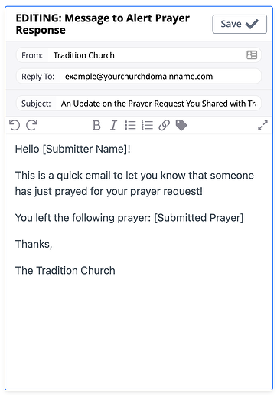Click the empty area below the signature
The height and width of the screenshot is (395, 277).
click(x=138, y=332)
